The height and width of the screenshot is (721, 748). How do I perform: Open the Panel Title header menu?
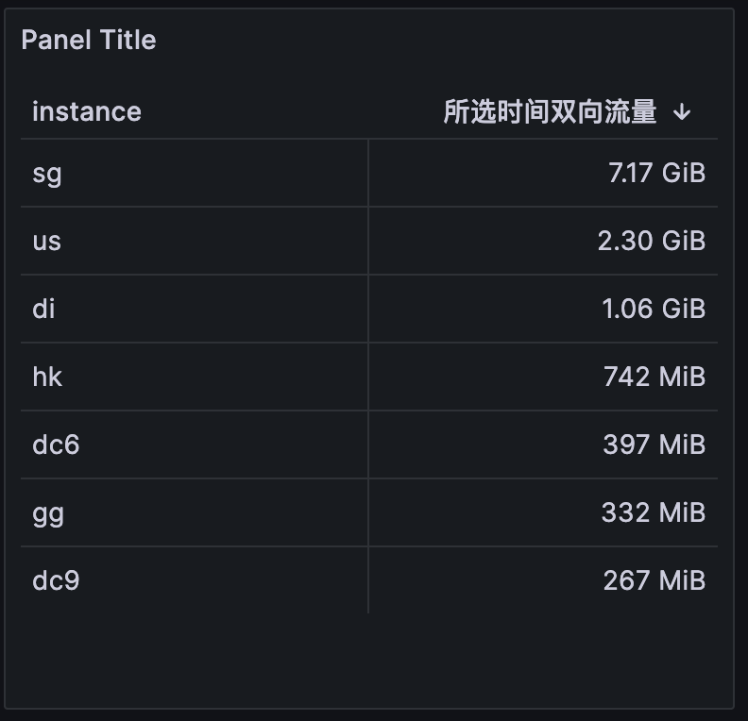coord(89,40)
